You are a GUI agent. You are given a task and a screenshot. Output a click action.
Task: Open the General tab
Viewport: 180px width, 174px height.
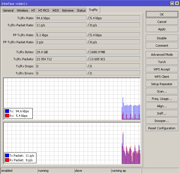point(8,10)
